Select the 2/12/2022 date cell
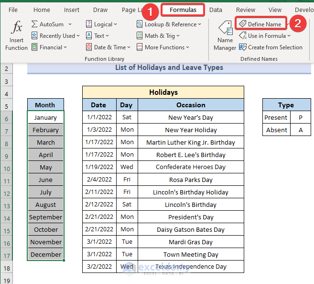 (99, 204)
